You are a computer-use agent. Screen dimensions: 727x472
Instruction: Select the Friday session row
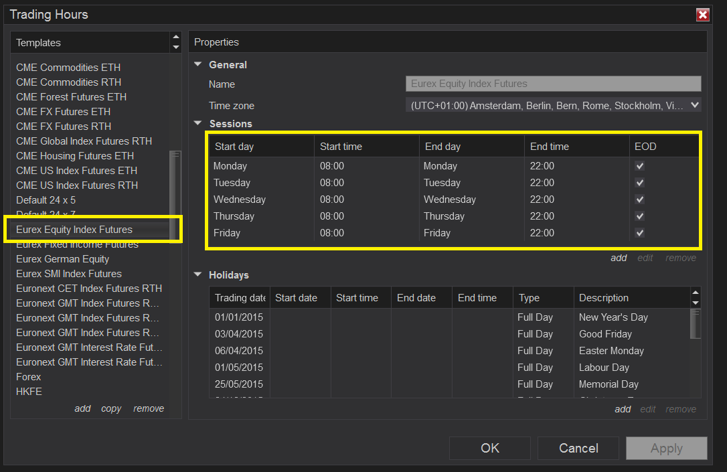[x=453, y=233]
